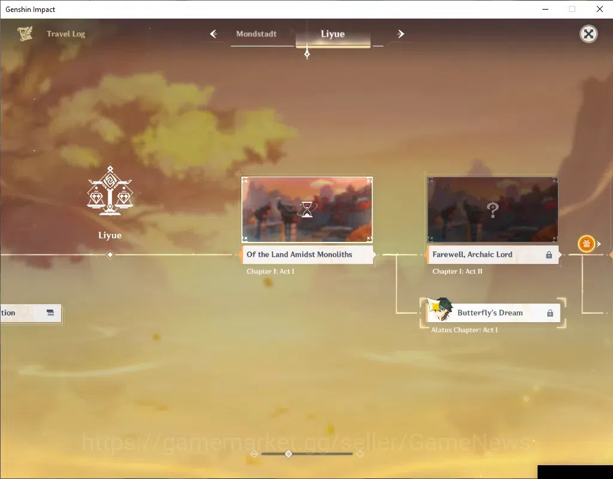Open the Butterfly's Dream story quest
The image size is (613, 479).
[x=493, y=313]
